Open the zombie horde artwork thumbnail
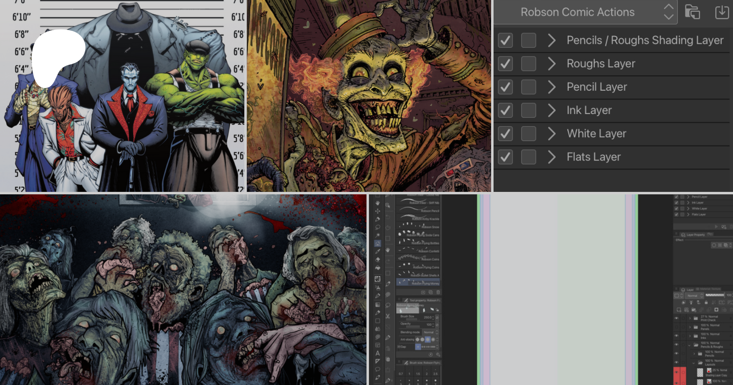The image size is (733, 385). tap(183, 289)
